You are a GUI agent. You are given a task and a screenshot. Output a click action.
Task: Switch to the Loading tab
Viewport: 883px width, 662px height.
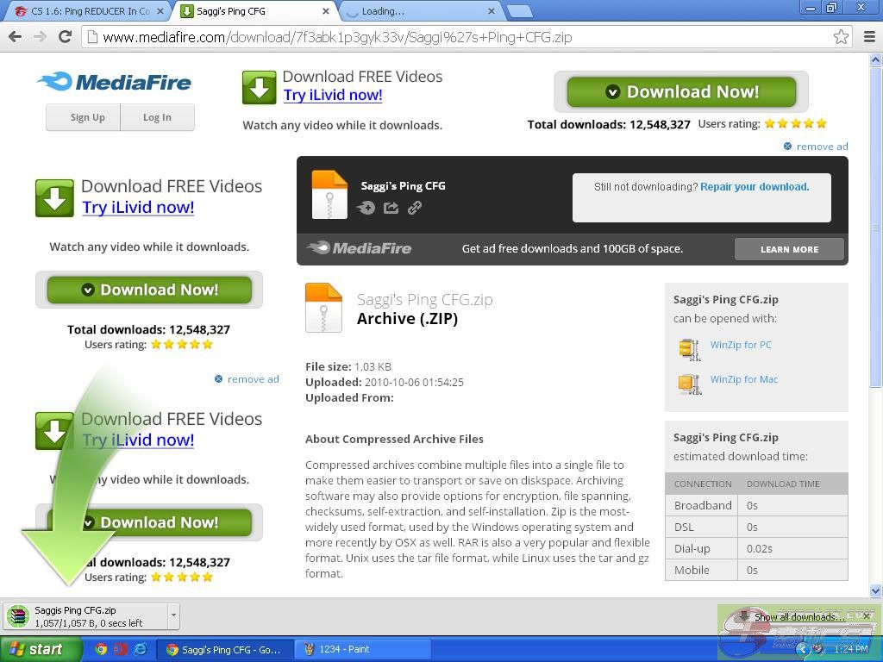pos(414,11)
